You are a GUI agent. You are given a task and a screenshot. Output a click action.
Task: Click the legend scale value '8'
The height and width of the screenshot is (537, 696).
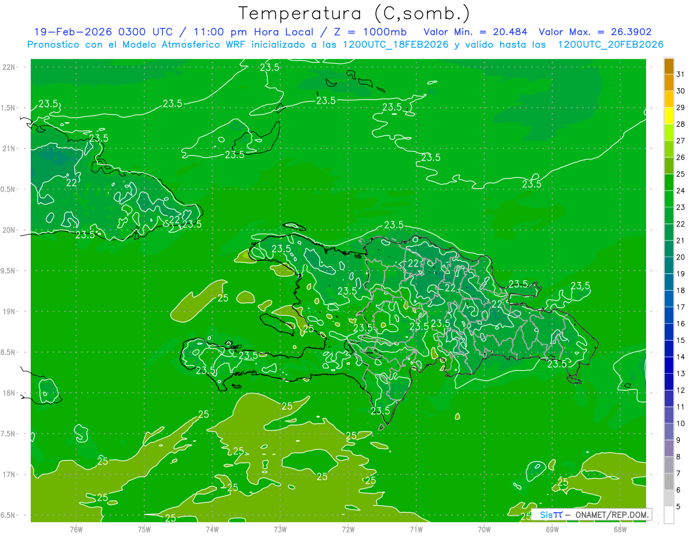(679, 457)
